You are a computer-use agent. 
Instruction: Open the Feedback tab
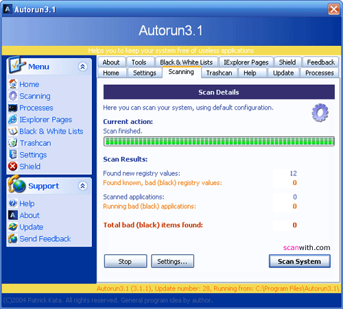click(x=321, y=62)
